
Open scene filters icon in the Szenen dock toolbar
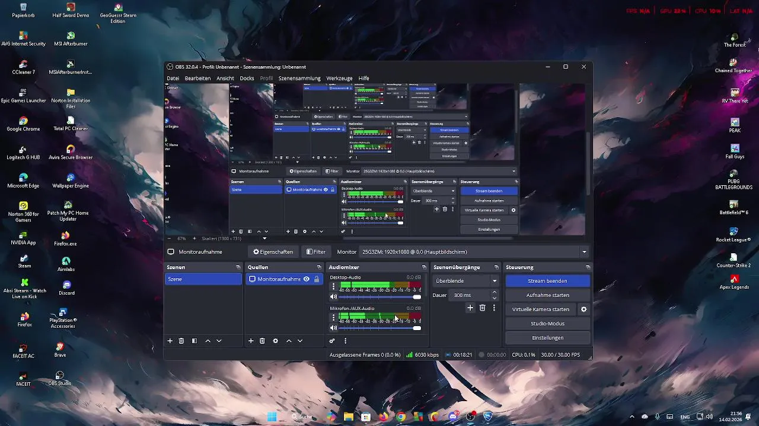(x=194, y=341)
